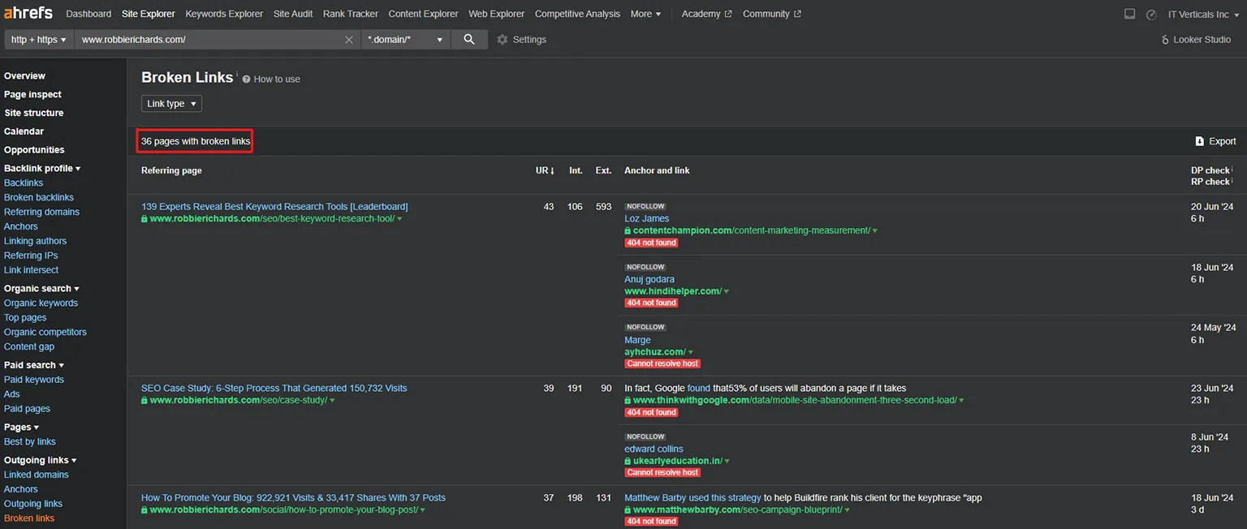
Task: Open the http + https protocol dropdown
Action: [38, 40]
